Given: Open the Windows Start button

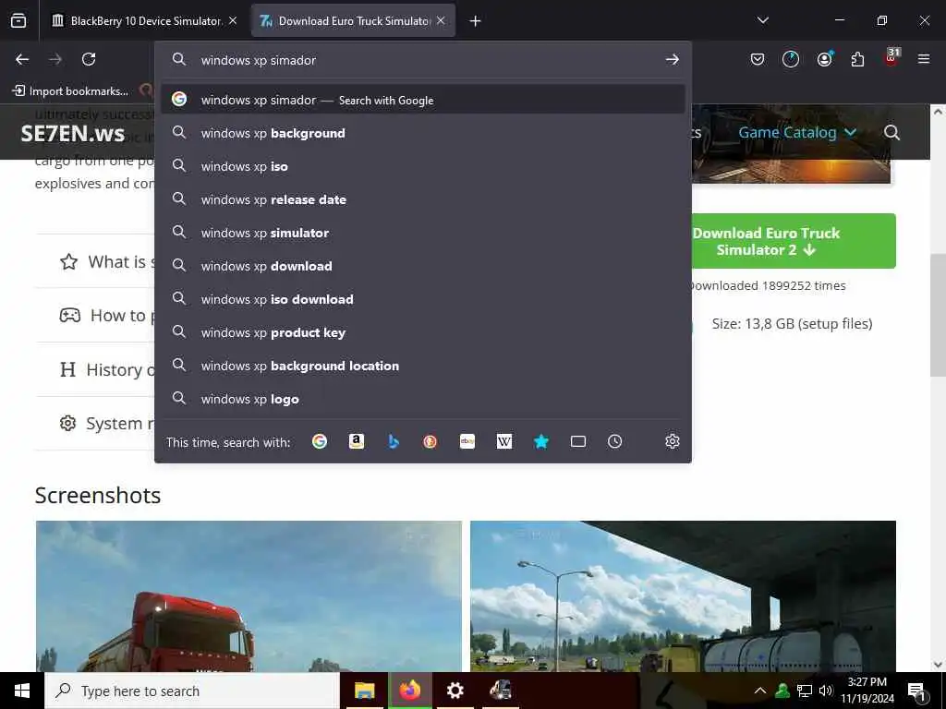Looking at the screenshot, I should point(22,691).
